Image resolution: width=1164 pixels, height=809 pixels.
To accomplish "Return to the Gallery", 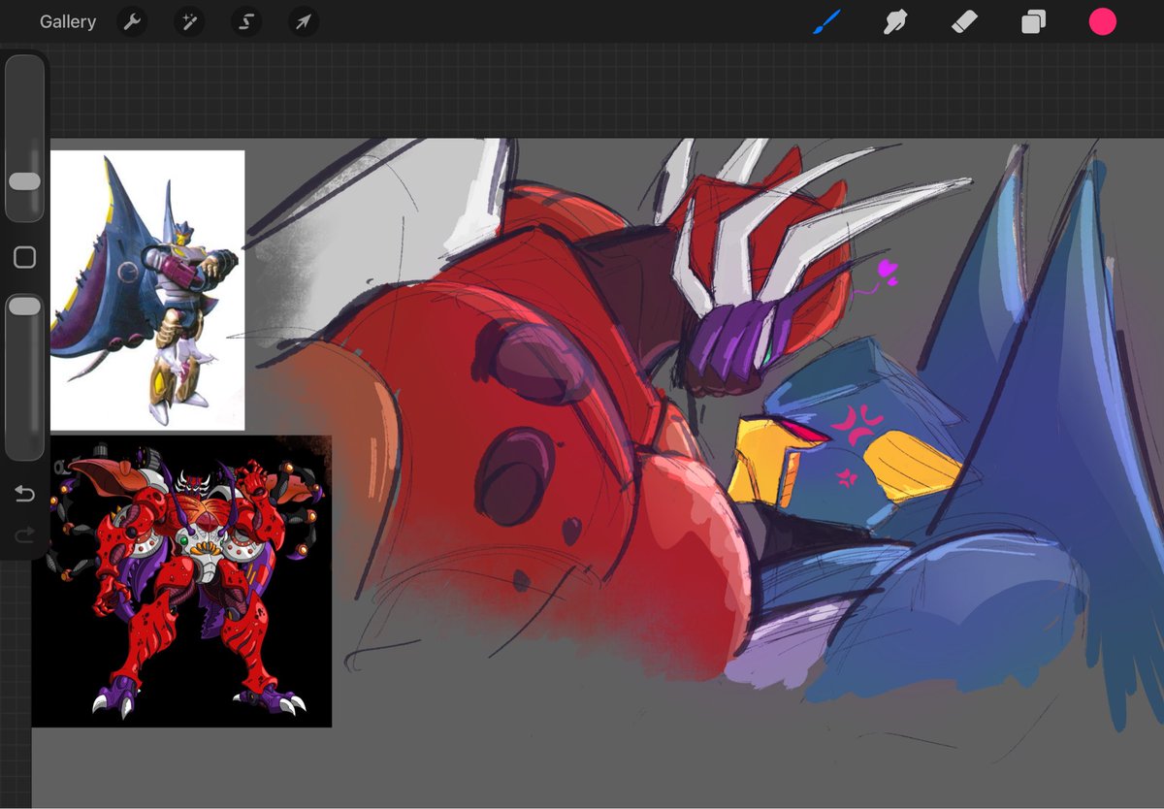I will [68, 21].
